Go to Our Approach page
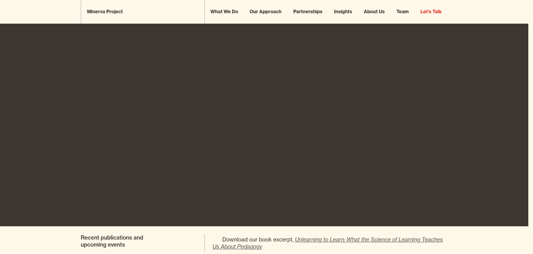The height and width of the screenshot is (254, 533). tap(265, 12)
